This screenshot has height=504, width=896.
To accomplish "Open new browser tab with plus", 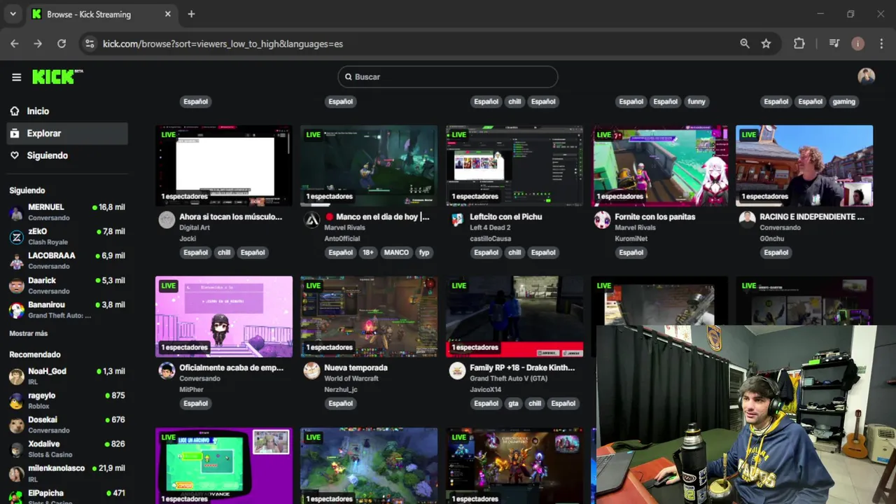I will point(191,14).
